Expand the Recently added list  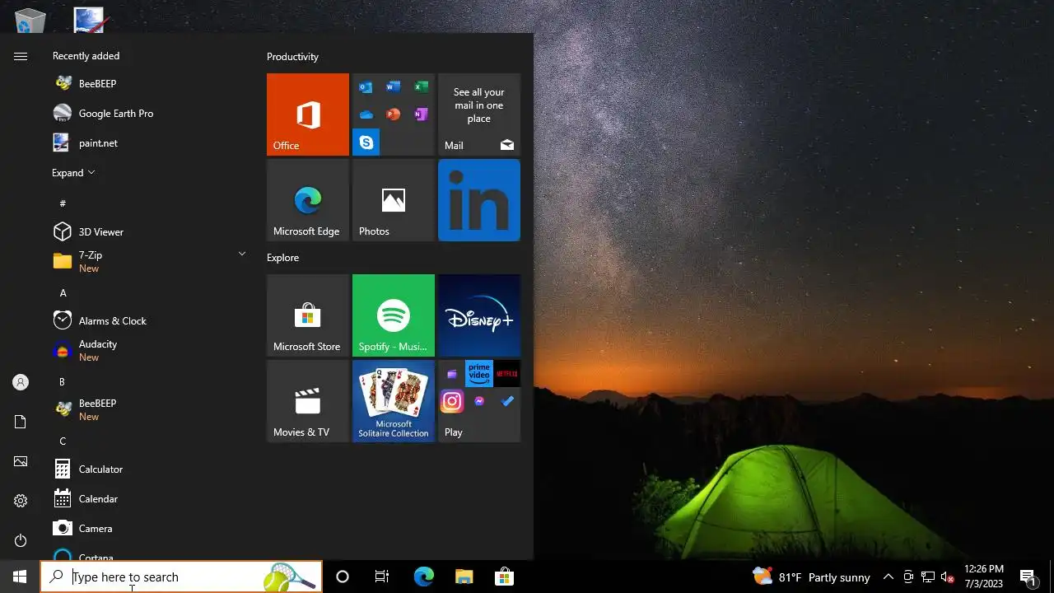coord(74,173)
